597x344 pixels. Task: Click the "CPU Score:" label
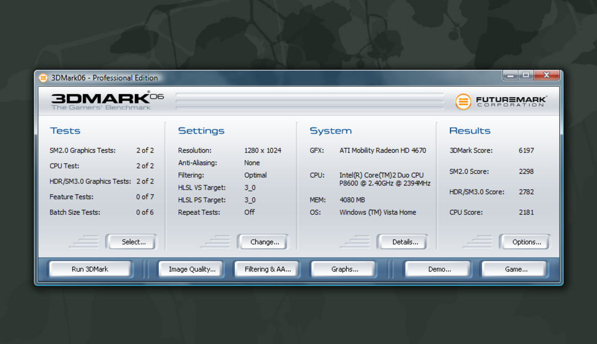click(466, 213)
